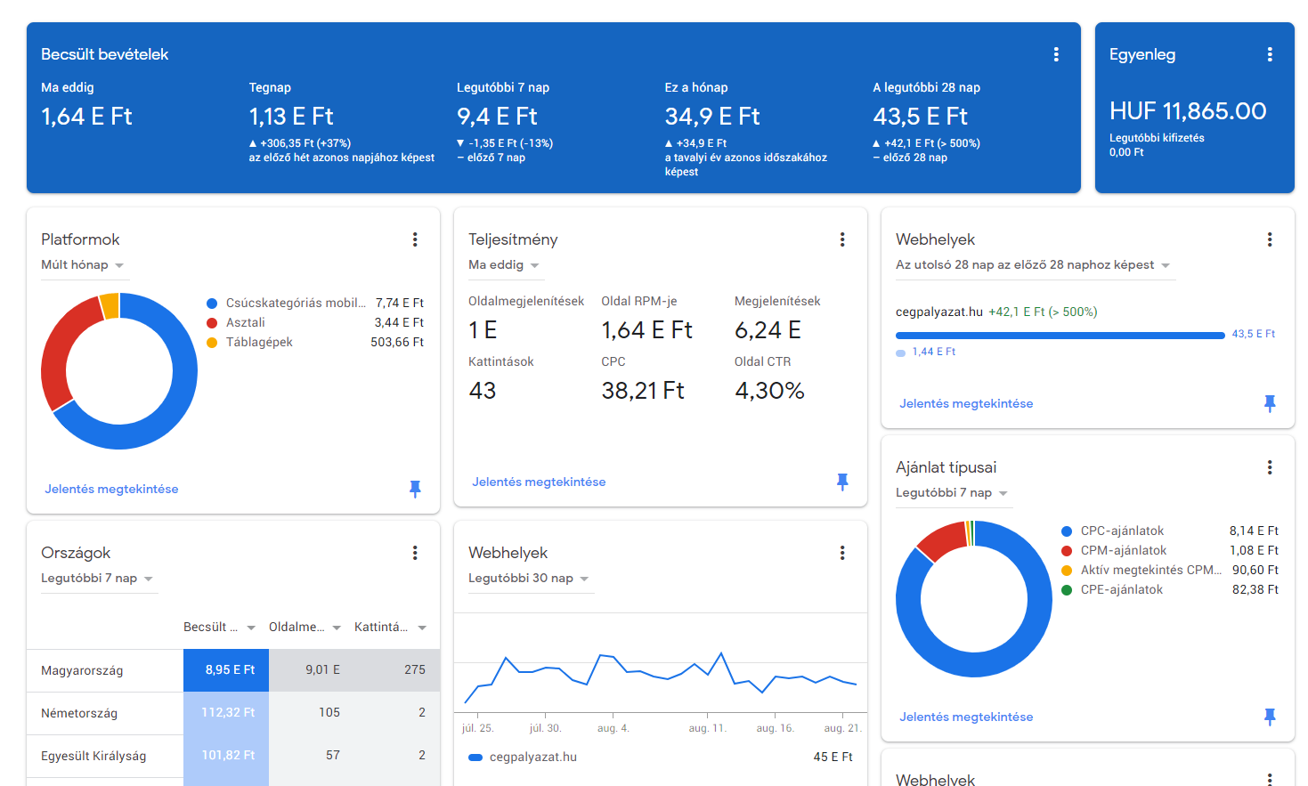
Task: Open the Platformok card three-dot menu
Action: coord(415,239)
